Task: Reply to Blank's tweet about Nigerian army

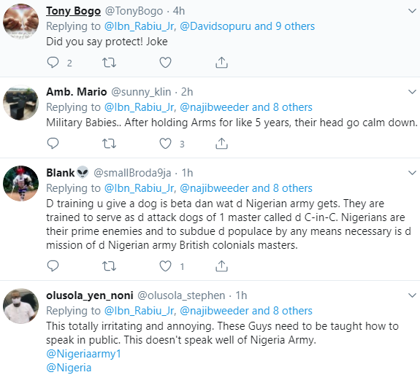Action: coord(53,266)
